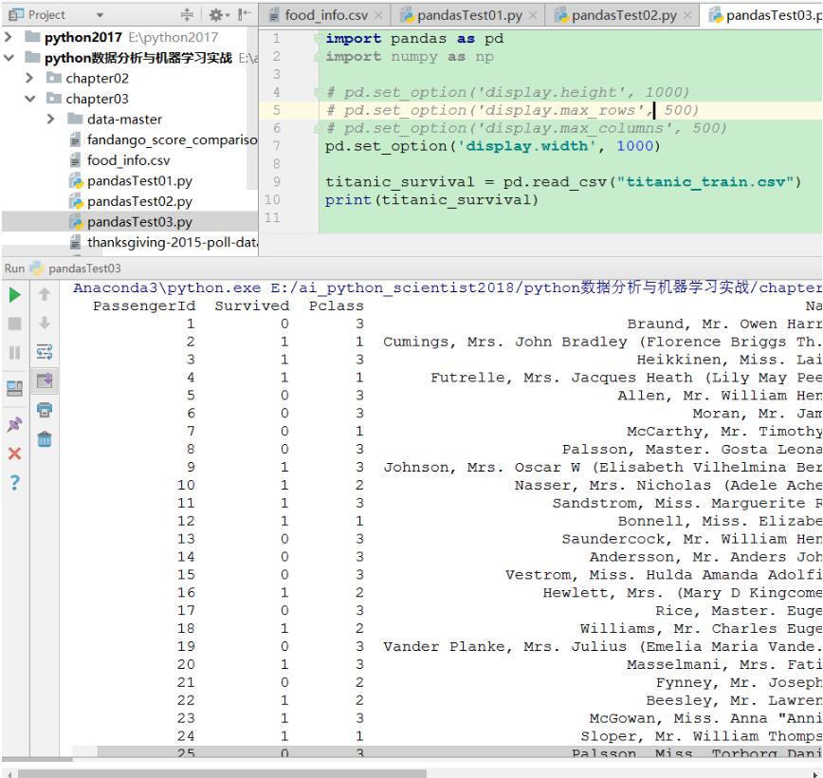
Task: Click the print(titanic_survival) code line
Action: pos(431,199)
